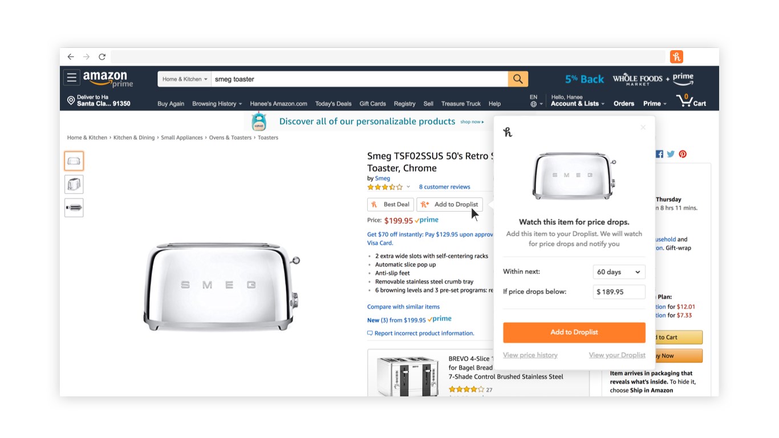Expand the Browsing History menu
The image size is (779, 438).
pos(217,104)
